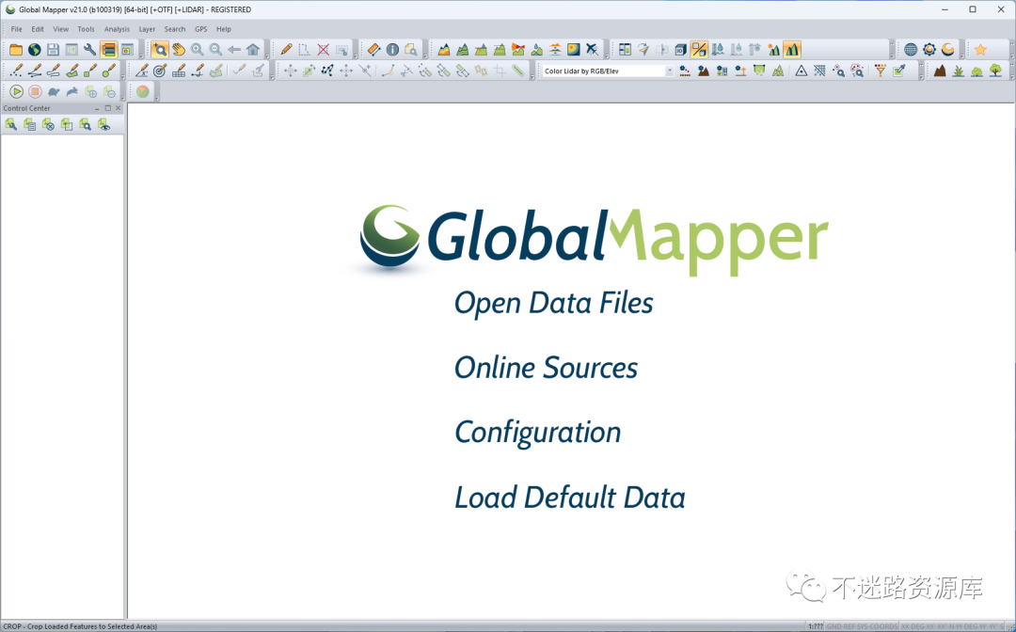Click the pie chart icon
Image resolution: width=1016 pixels, height=632 pixels.
pyautogui.click(x=143, y=92)
